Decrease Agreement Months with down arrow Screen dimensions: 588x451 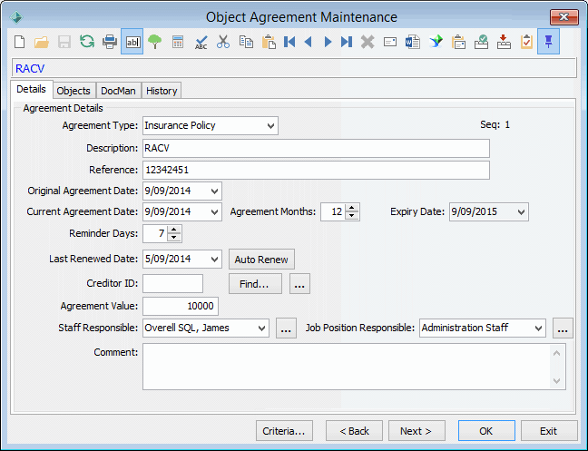(x=352, y=216)
